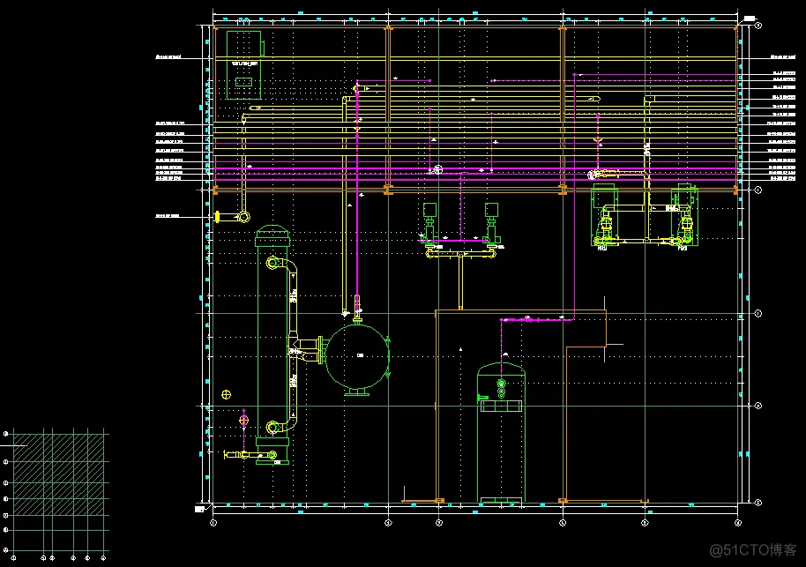This screenshot has height=567, width=806.
Task: Click the top-right grid axis bubble
Action: pos(758,26)
